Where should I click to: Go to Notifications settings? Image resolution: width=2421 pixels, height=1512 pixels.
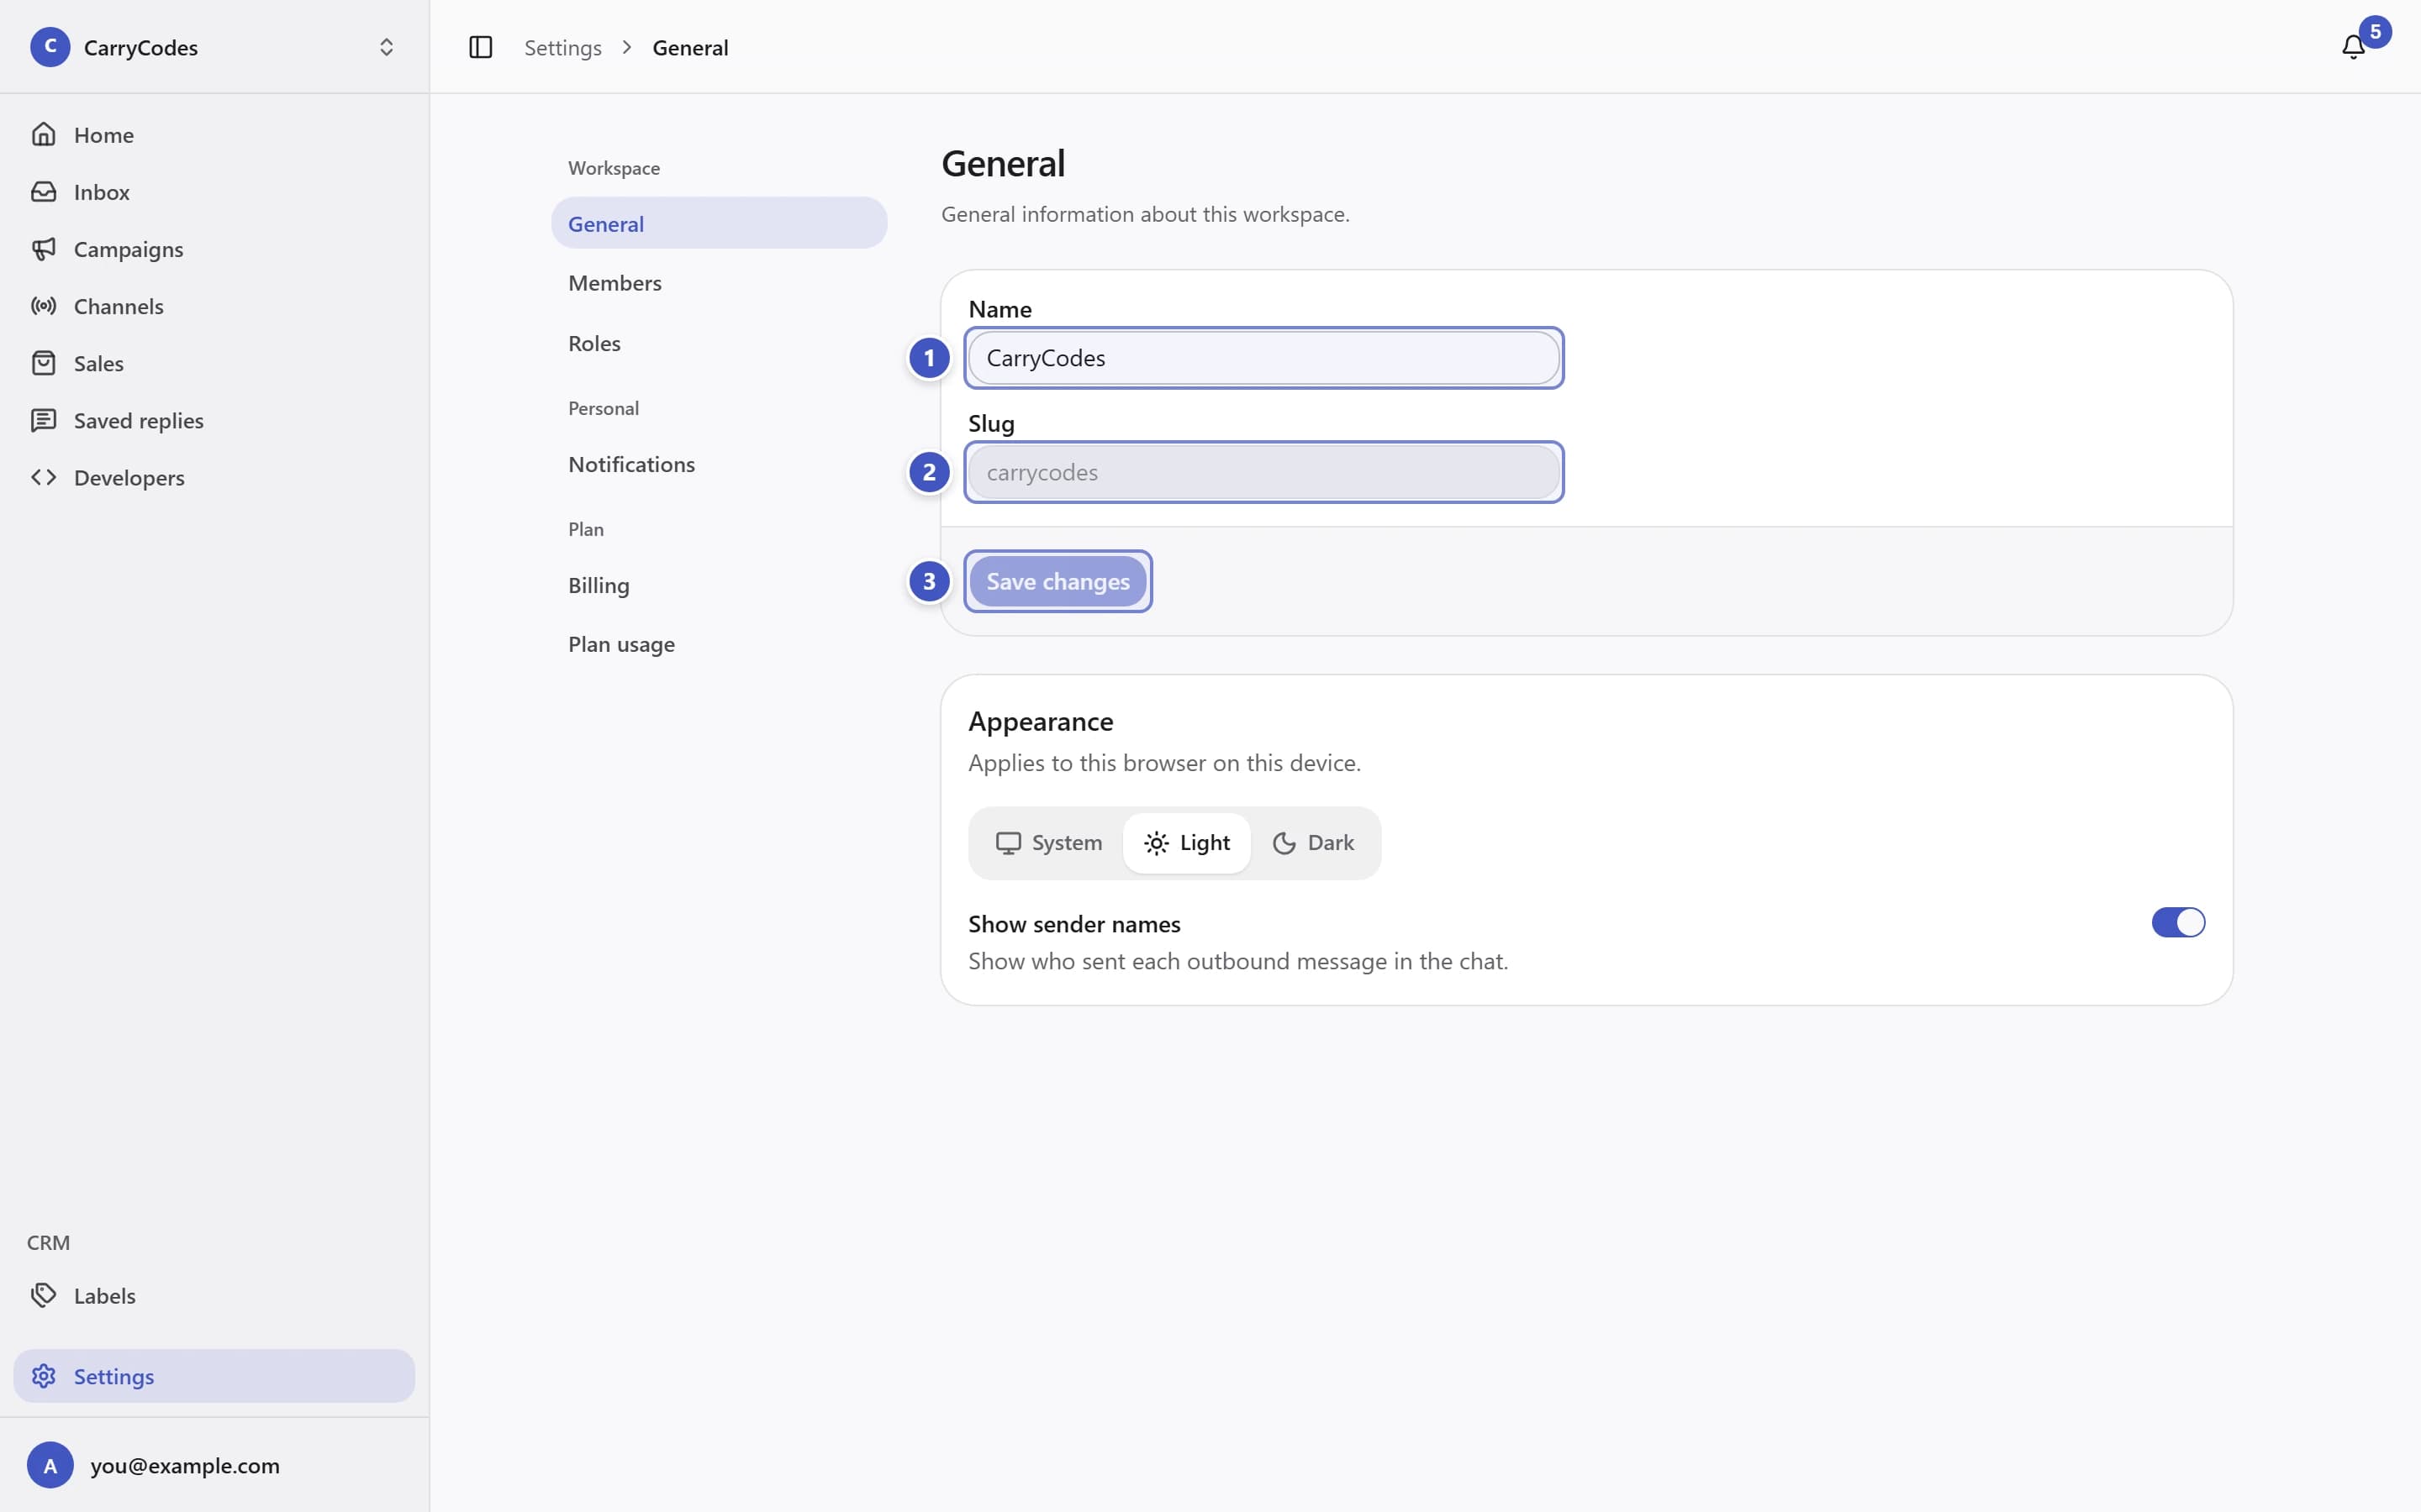[x=718, y=464]
